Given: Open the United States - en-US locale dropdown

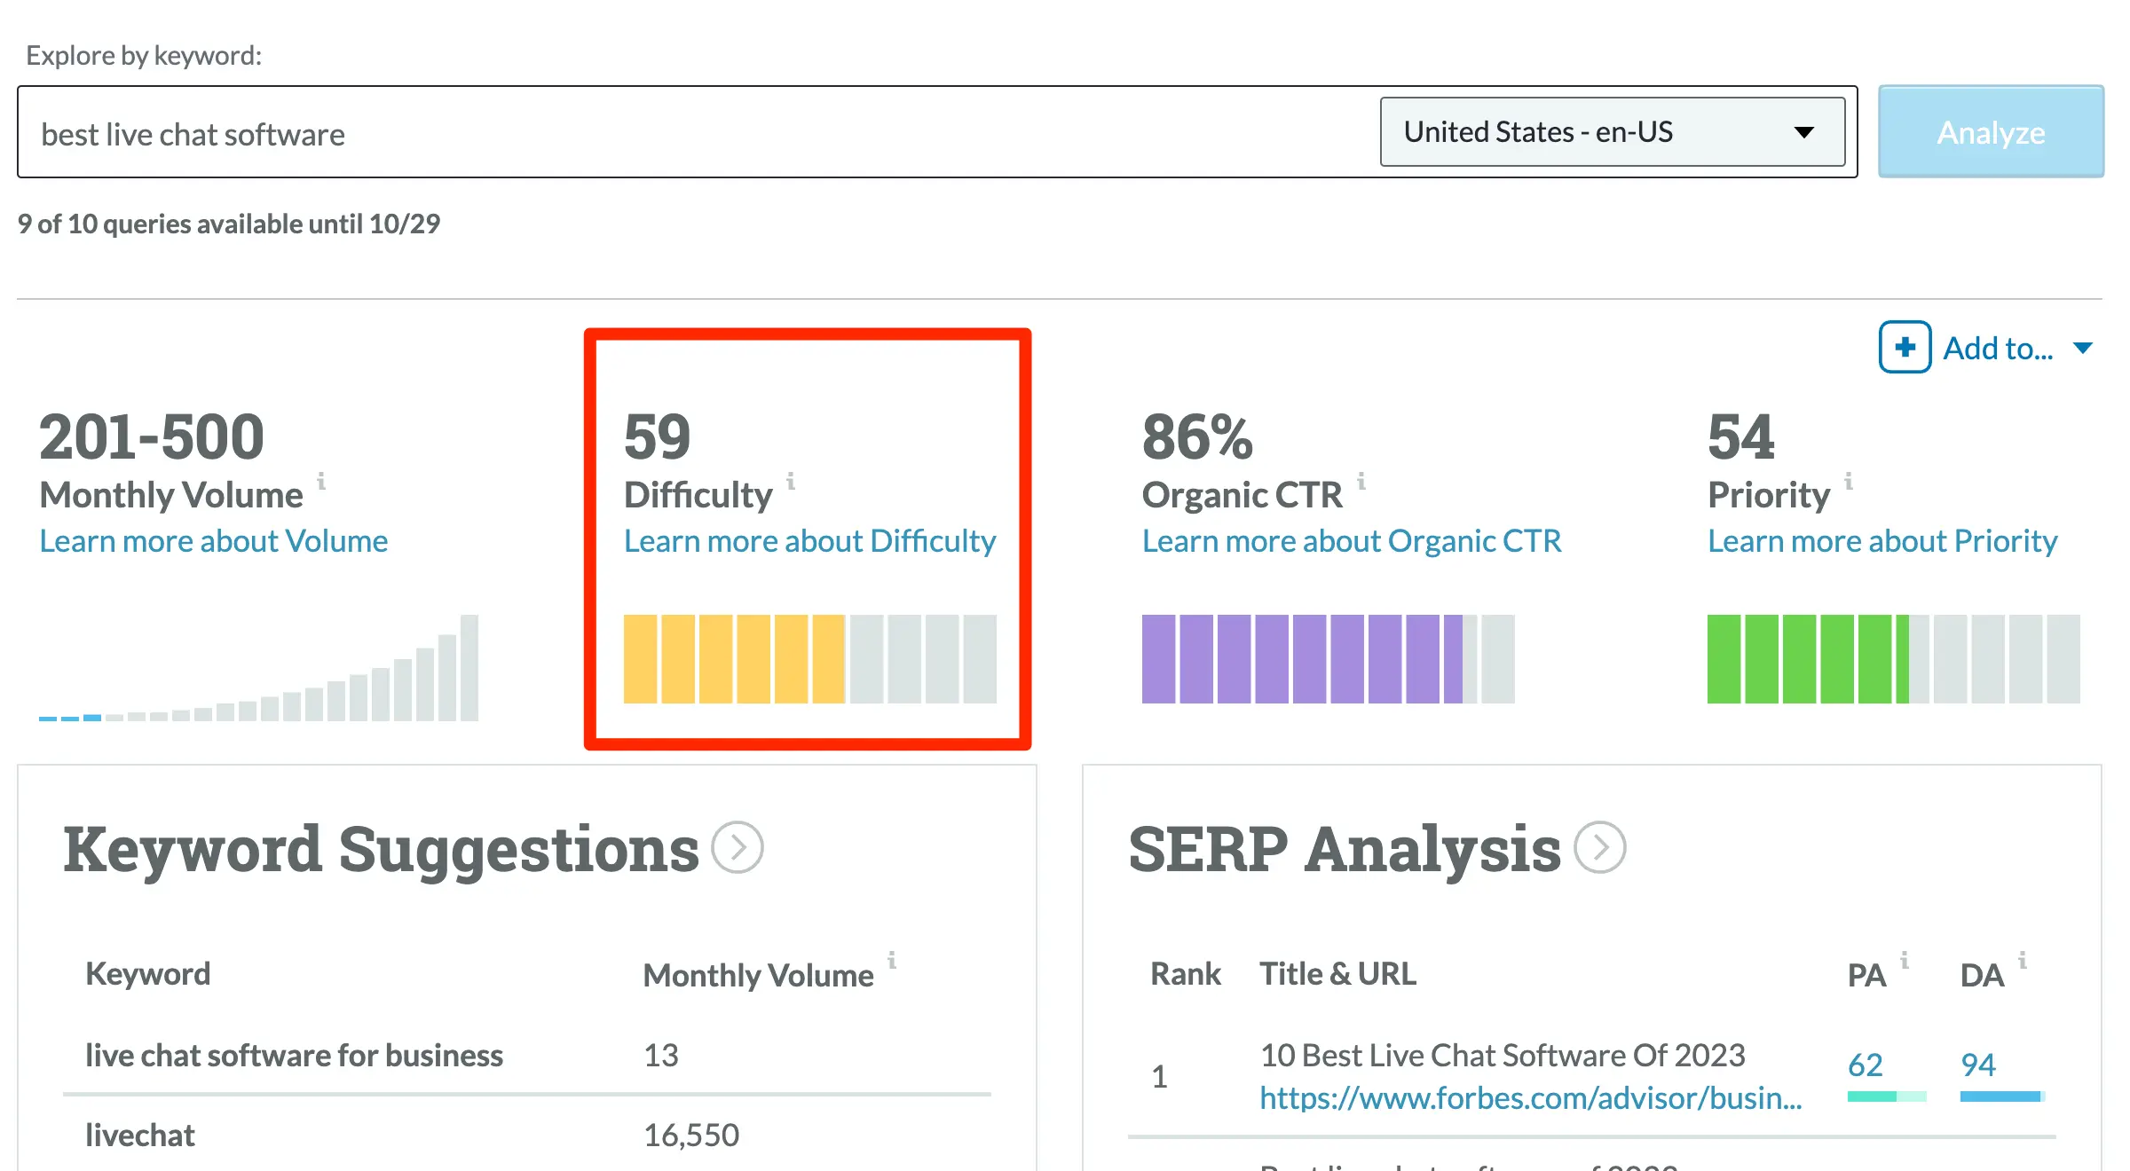Looking at the screenshot, I should (x=1612, y=132).
